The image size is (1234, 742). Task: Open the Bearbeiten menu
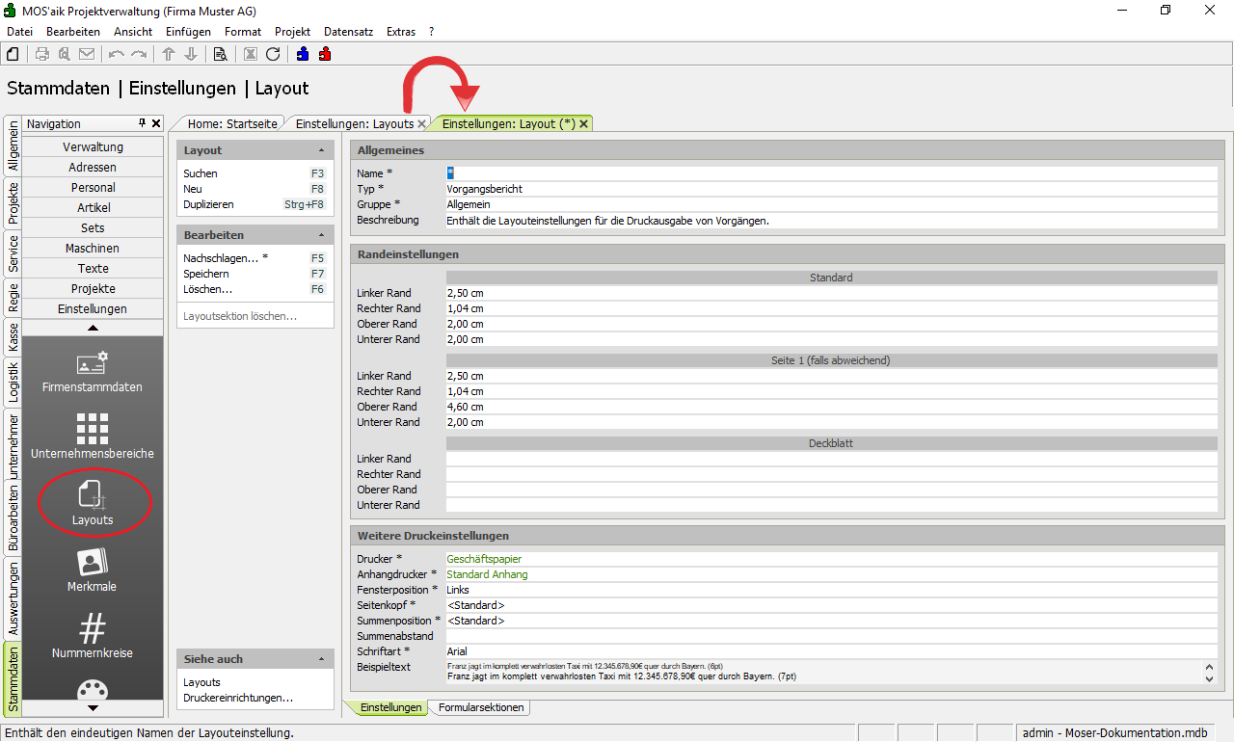[73, 32]
